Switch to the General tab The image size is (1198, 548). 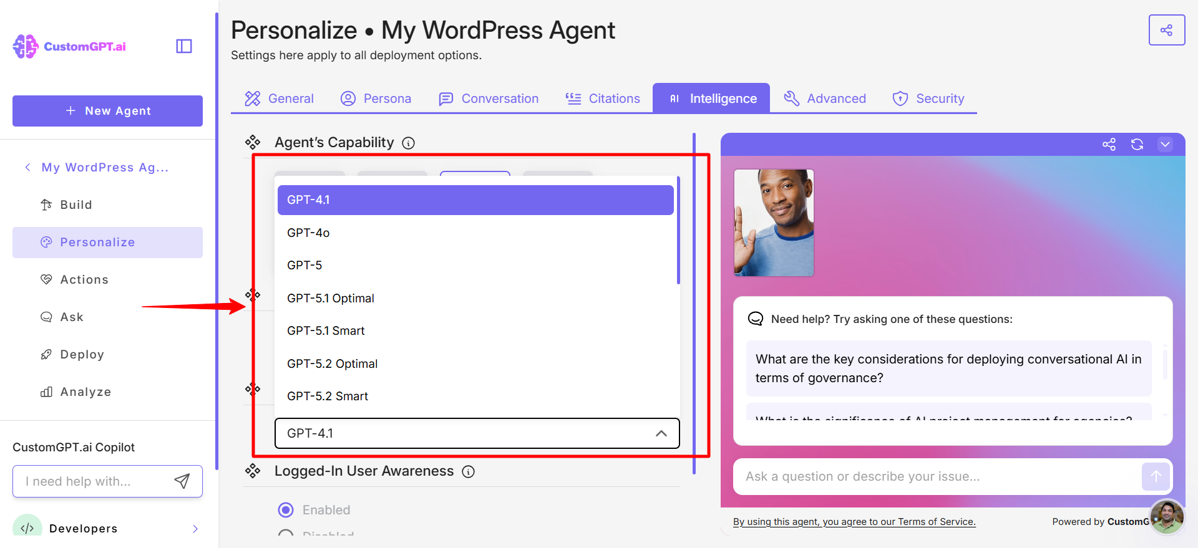point(279,99)
